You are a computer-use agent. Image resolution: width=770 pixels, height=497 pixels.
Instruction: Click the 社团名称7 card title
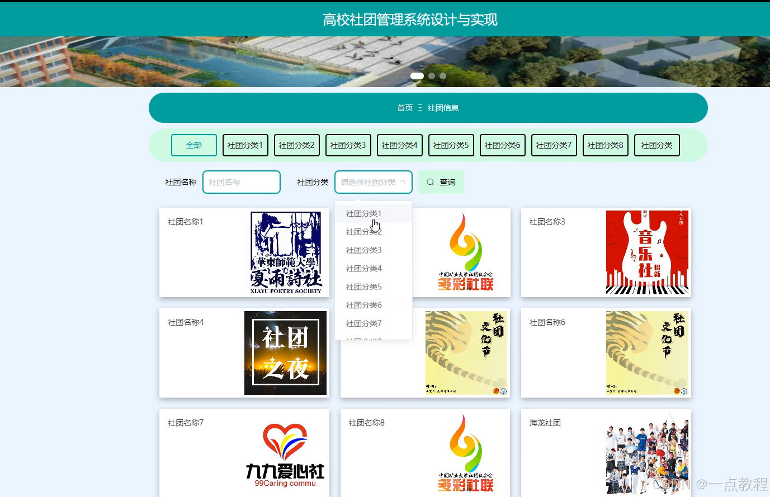(186, 423)
